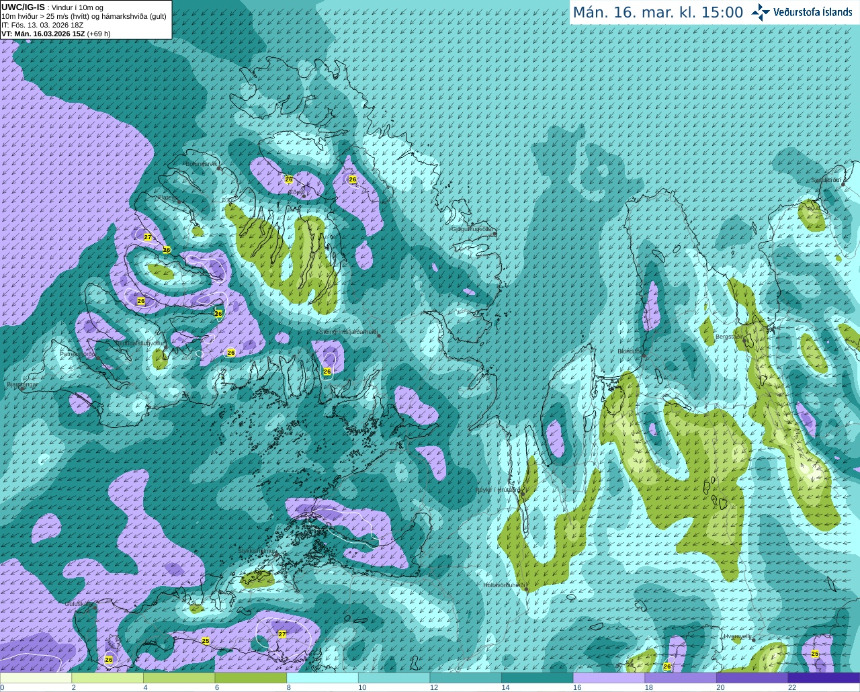Viewport: 860px width, 692px height.
Task: Pick the light lavender 16–18 m/s legend swatch
Action: [609, 678]
